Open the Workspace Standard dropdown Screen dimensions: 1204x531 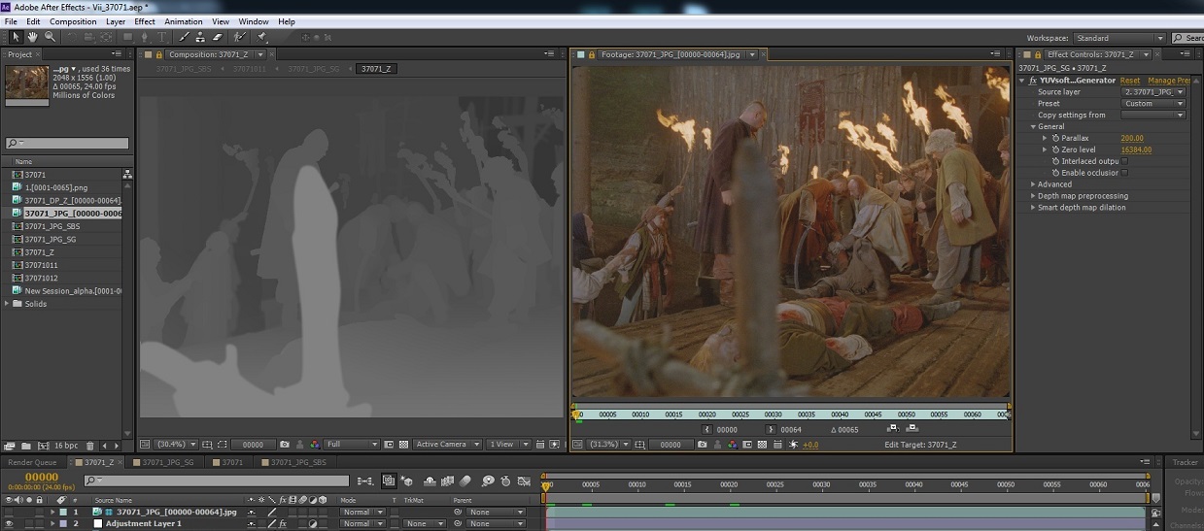point(1118,38)
